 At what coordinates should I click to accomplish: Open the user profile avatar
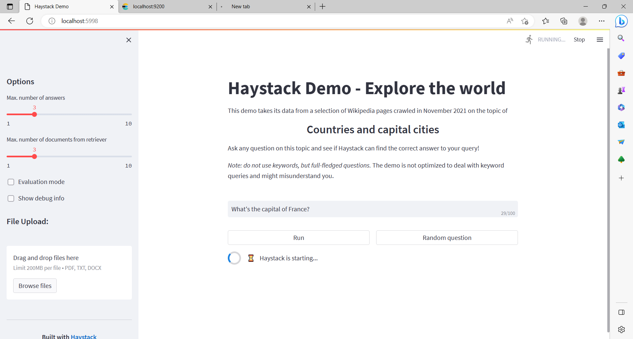[x=583, y=21]
